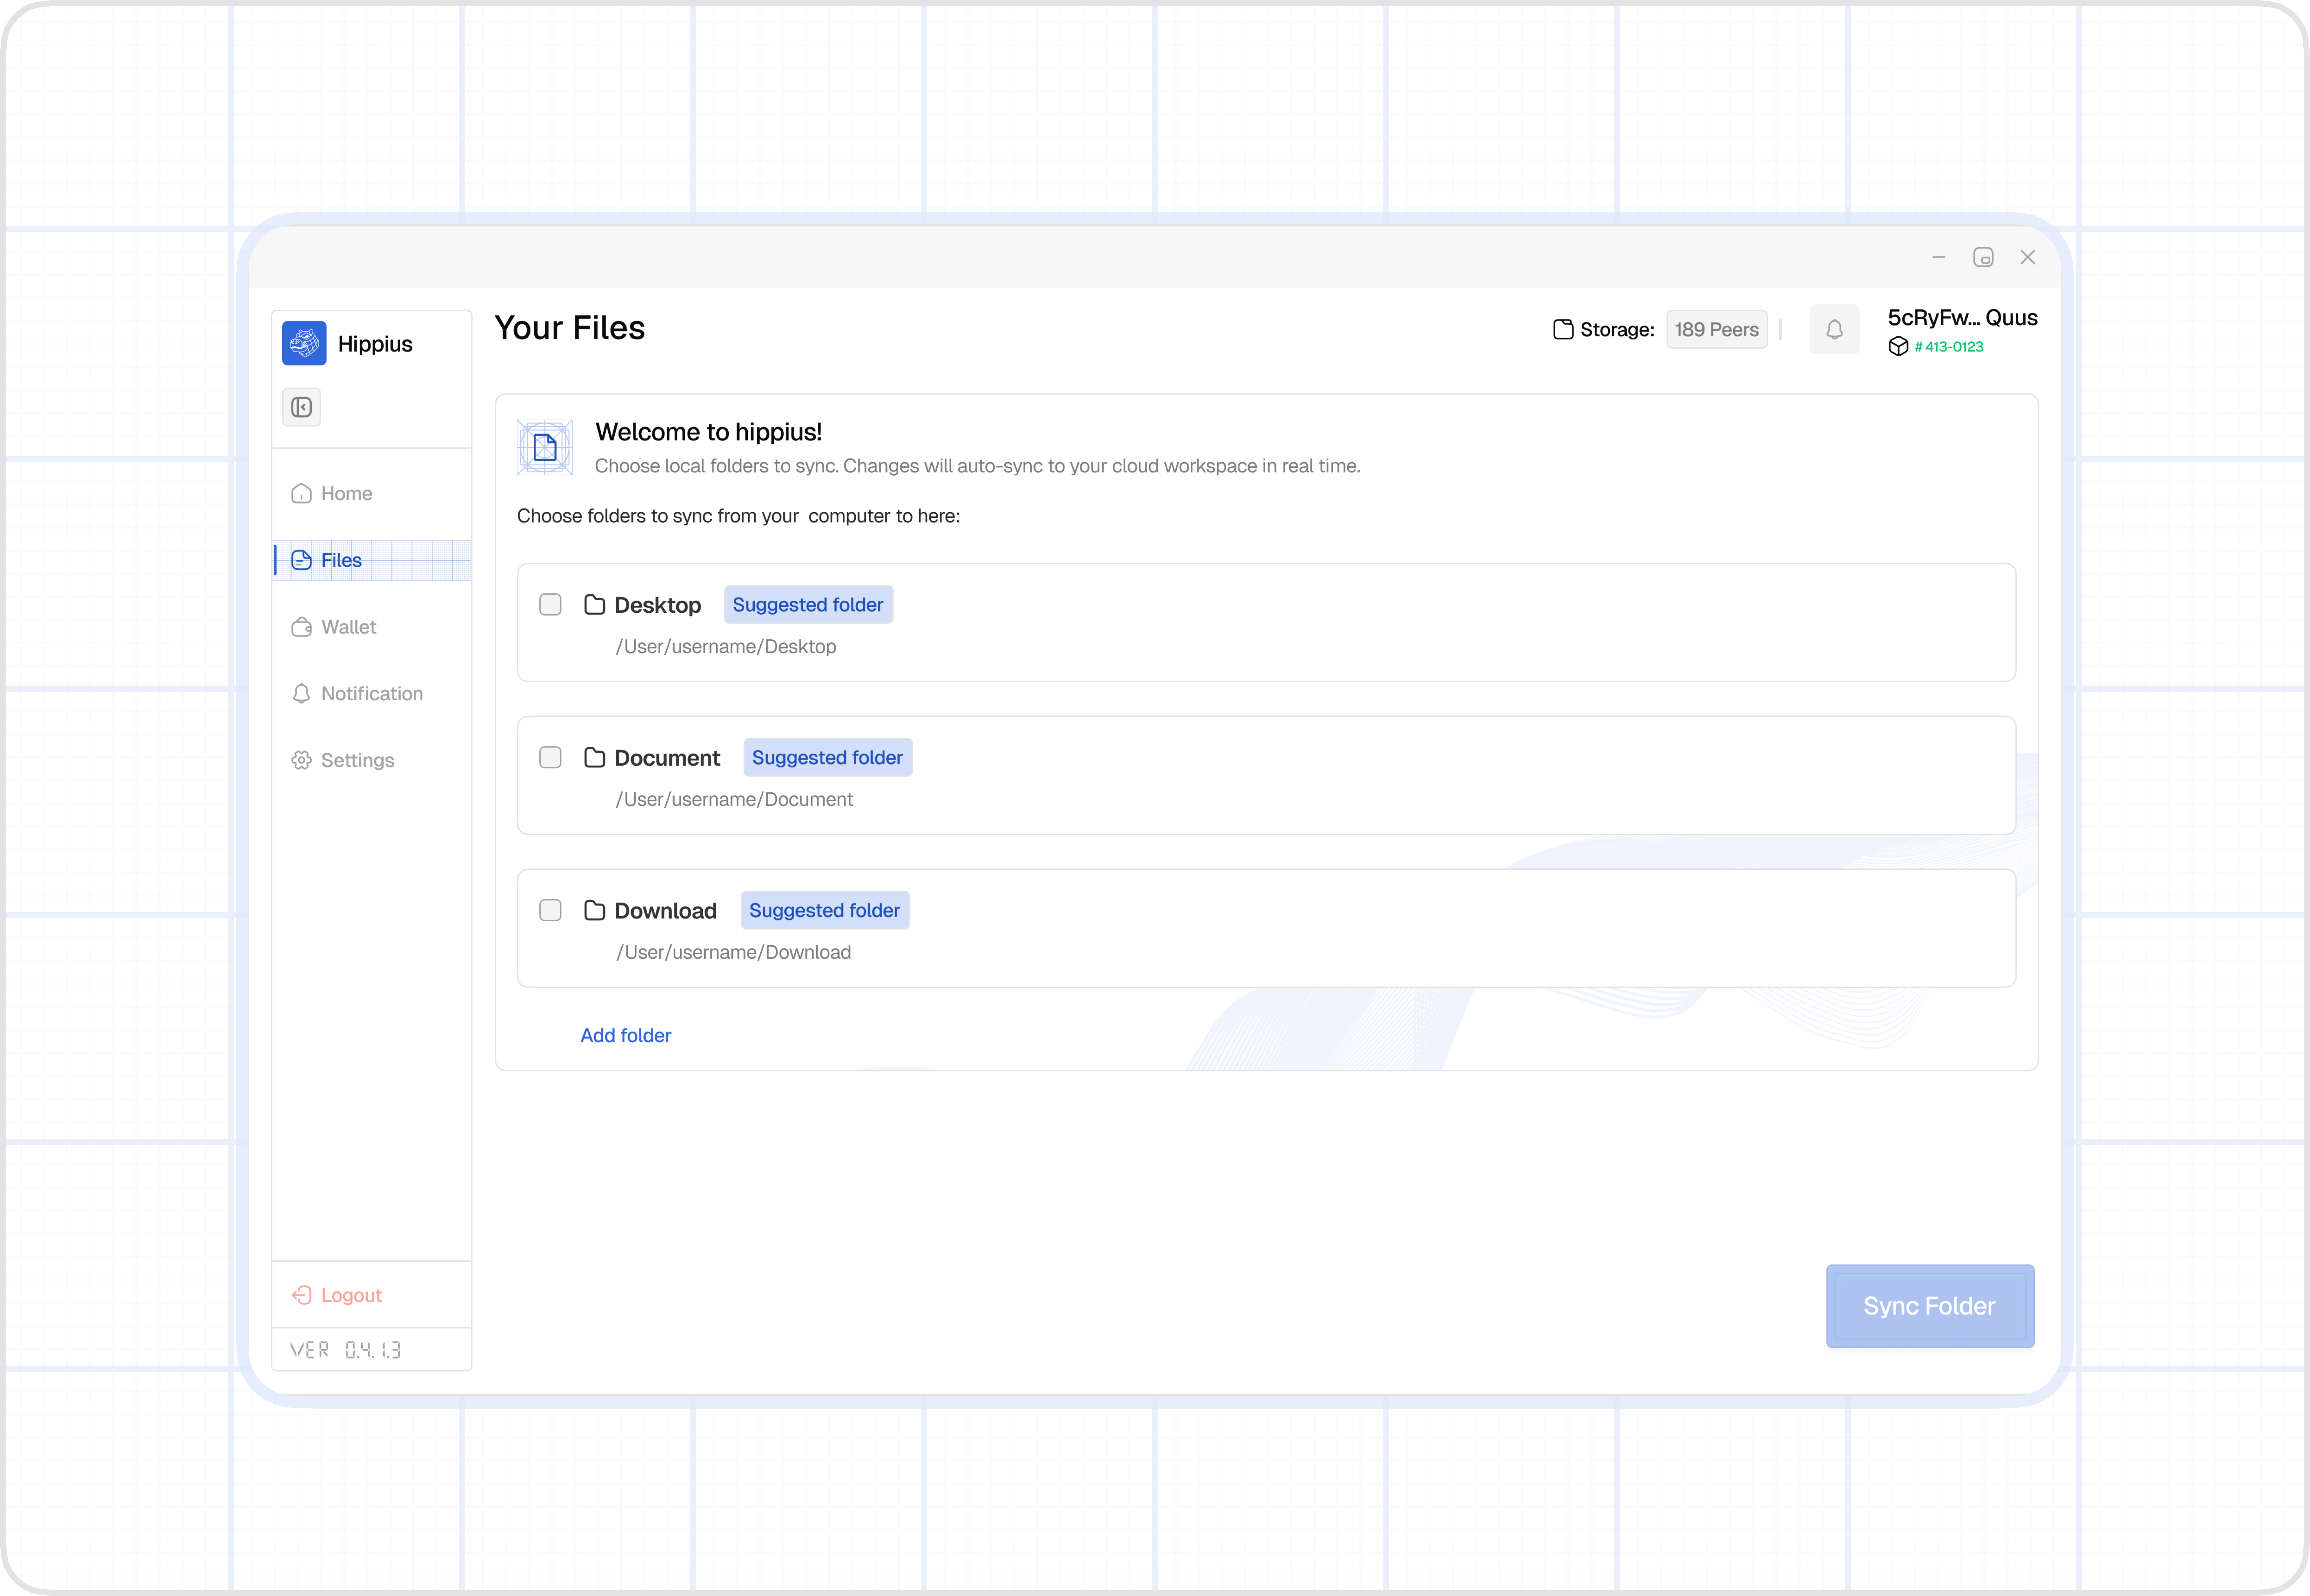The height and width of the screenshot is (1596, 2310).
Task: Click the path /User/username/Document
Action: coord(734,800)
